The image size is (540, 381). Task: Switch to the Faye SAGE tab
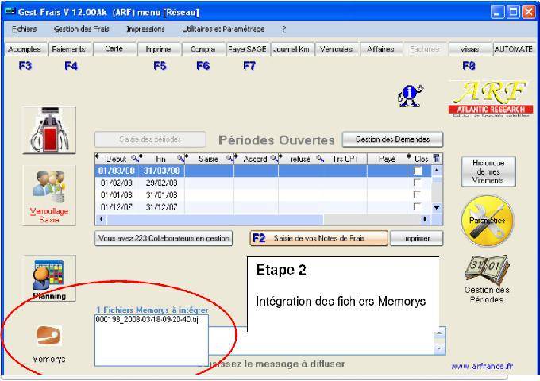tap(247, 49)
